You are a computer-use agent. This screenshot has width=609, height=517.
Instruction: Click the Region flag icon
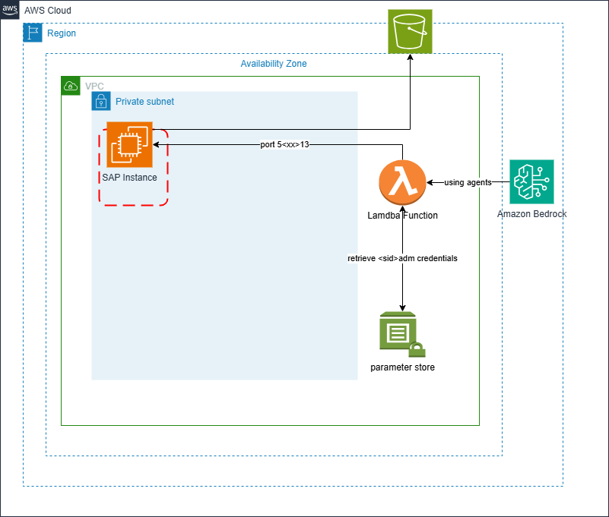click(32, 33)
